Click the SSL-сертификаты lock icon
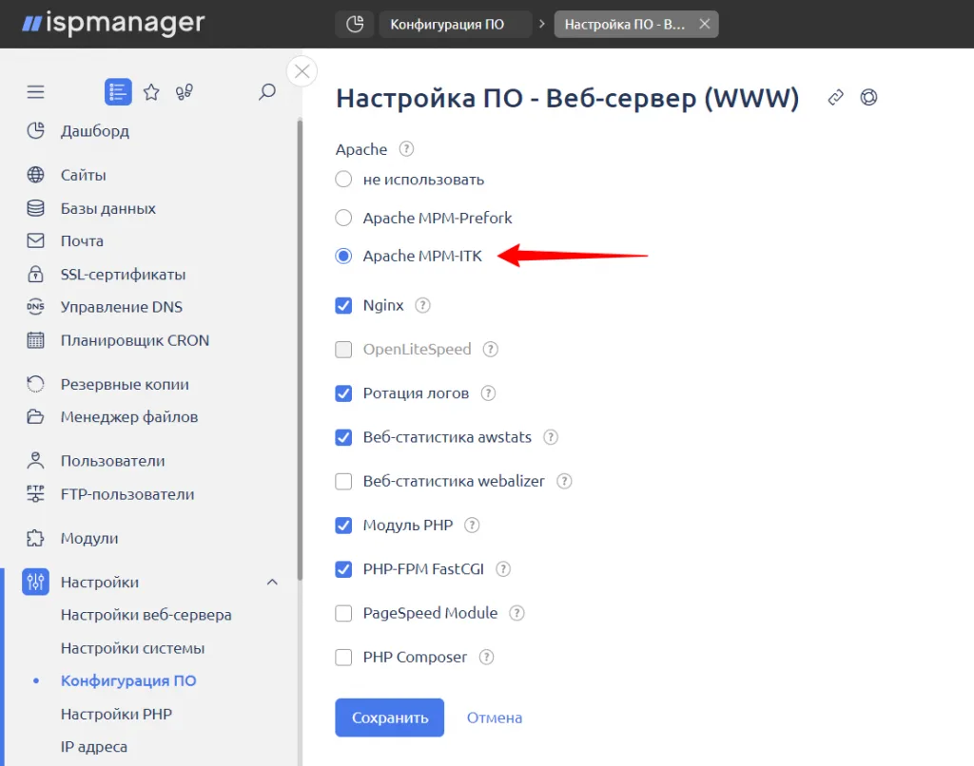The width and height of the screenshot is (974, 766). 35,274
